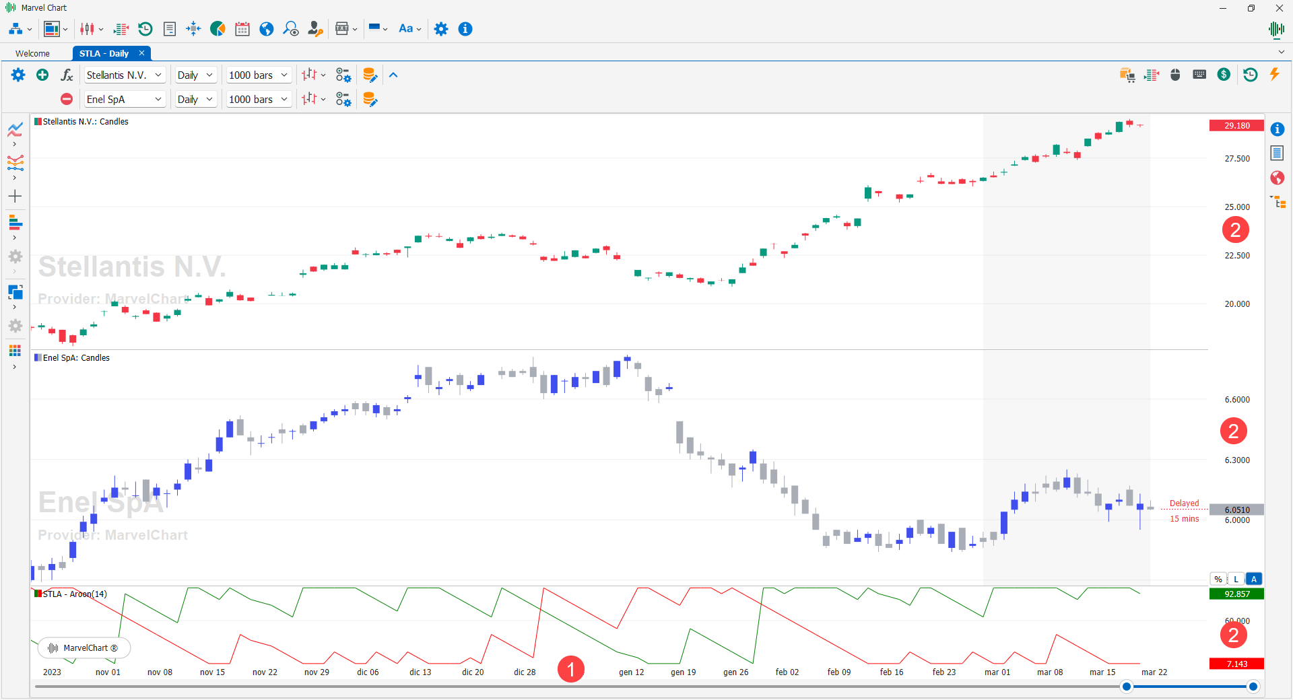
Task: Open the pie chart portfolio icon
Action: [x=218, y=29]
